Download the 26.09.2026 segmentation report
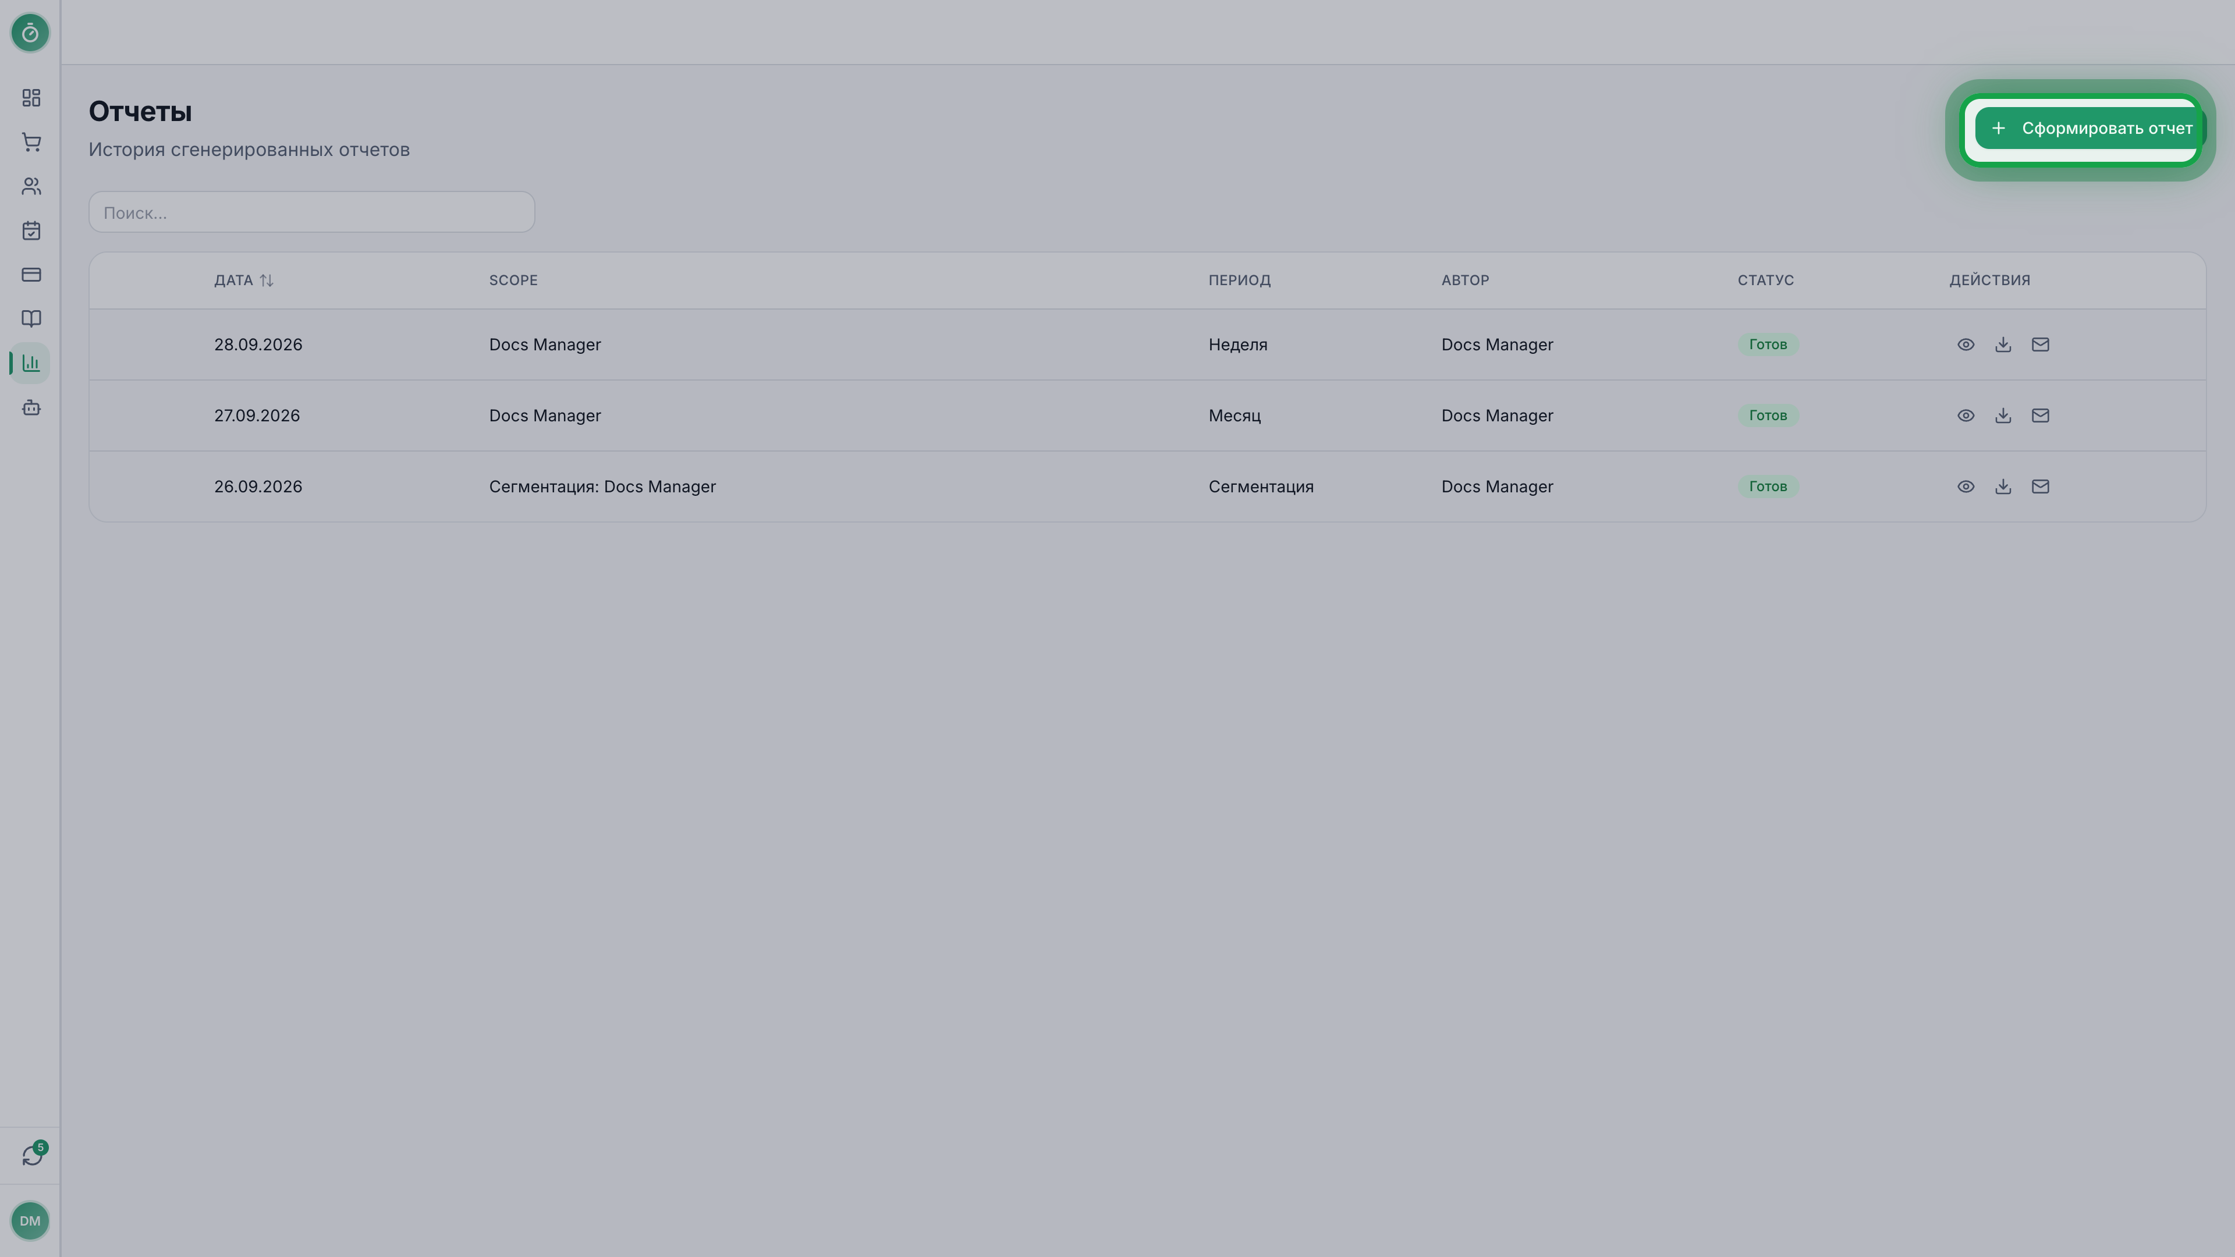Screen dimensions: 2235x1257 2002,487
